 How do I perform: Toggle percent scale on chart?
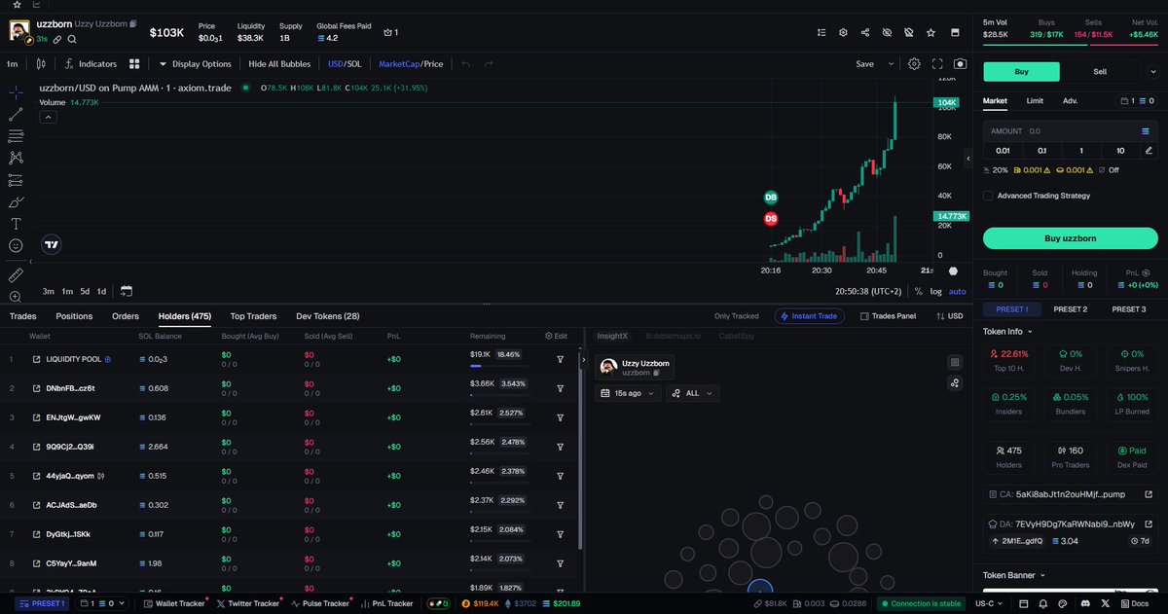pyautogui.click(x=918, y=291)
